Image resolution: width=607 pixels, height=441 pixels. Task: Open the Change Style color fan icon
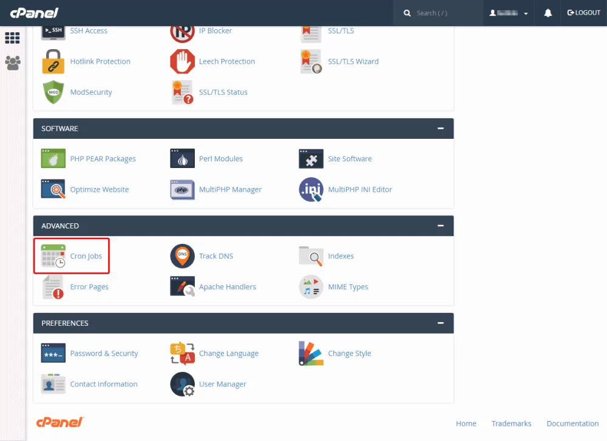[311, 354]
